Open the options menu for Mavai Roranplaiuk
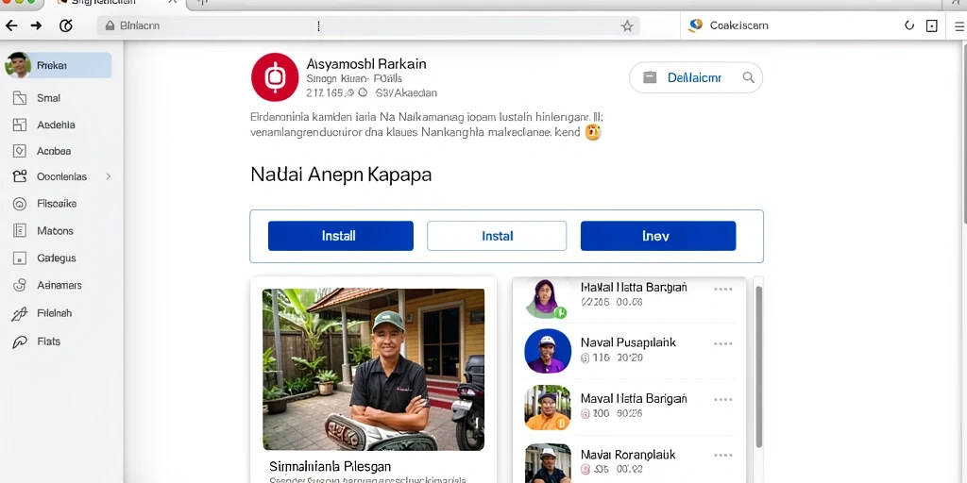 (722, 456)
